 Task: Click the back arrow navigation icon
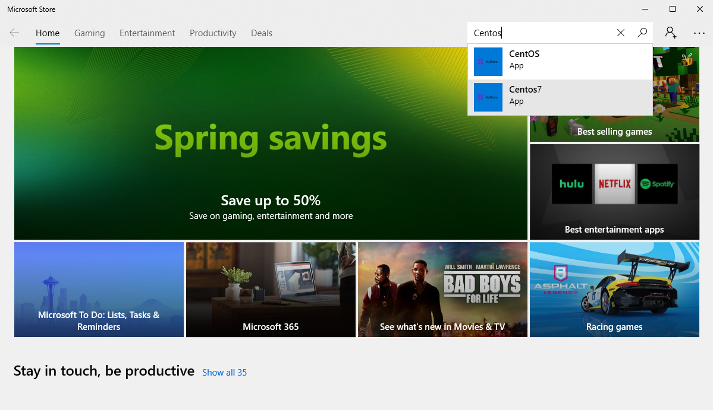tap(14, 33)
